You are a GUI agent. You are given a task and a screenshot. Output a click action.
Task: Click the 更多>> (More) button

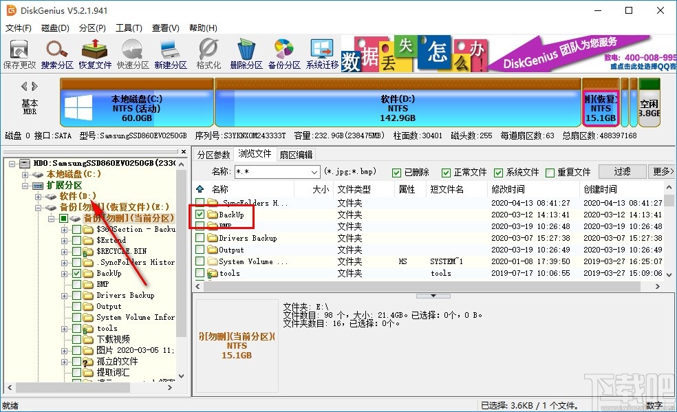tap(663, 172)
